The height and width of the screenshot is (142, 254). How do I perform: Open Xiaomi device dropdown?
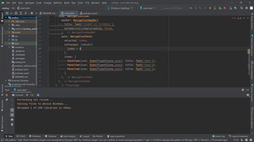pyautogui.click(x=173, y=8)
